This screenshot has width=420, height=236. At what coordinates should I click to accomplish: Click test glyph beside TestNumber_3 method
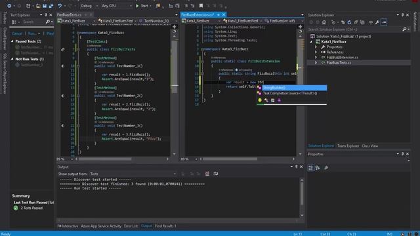(x=63, y=125)
